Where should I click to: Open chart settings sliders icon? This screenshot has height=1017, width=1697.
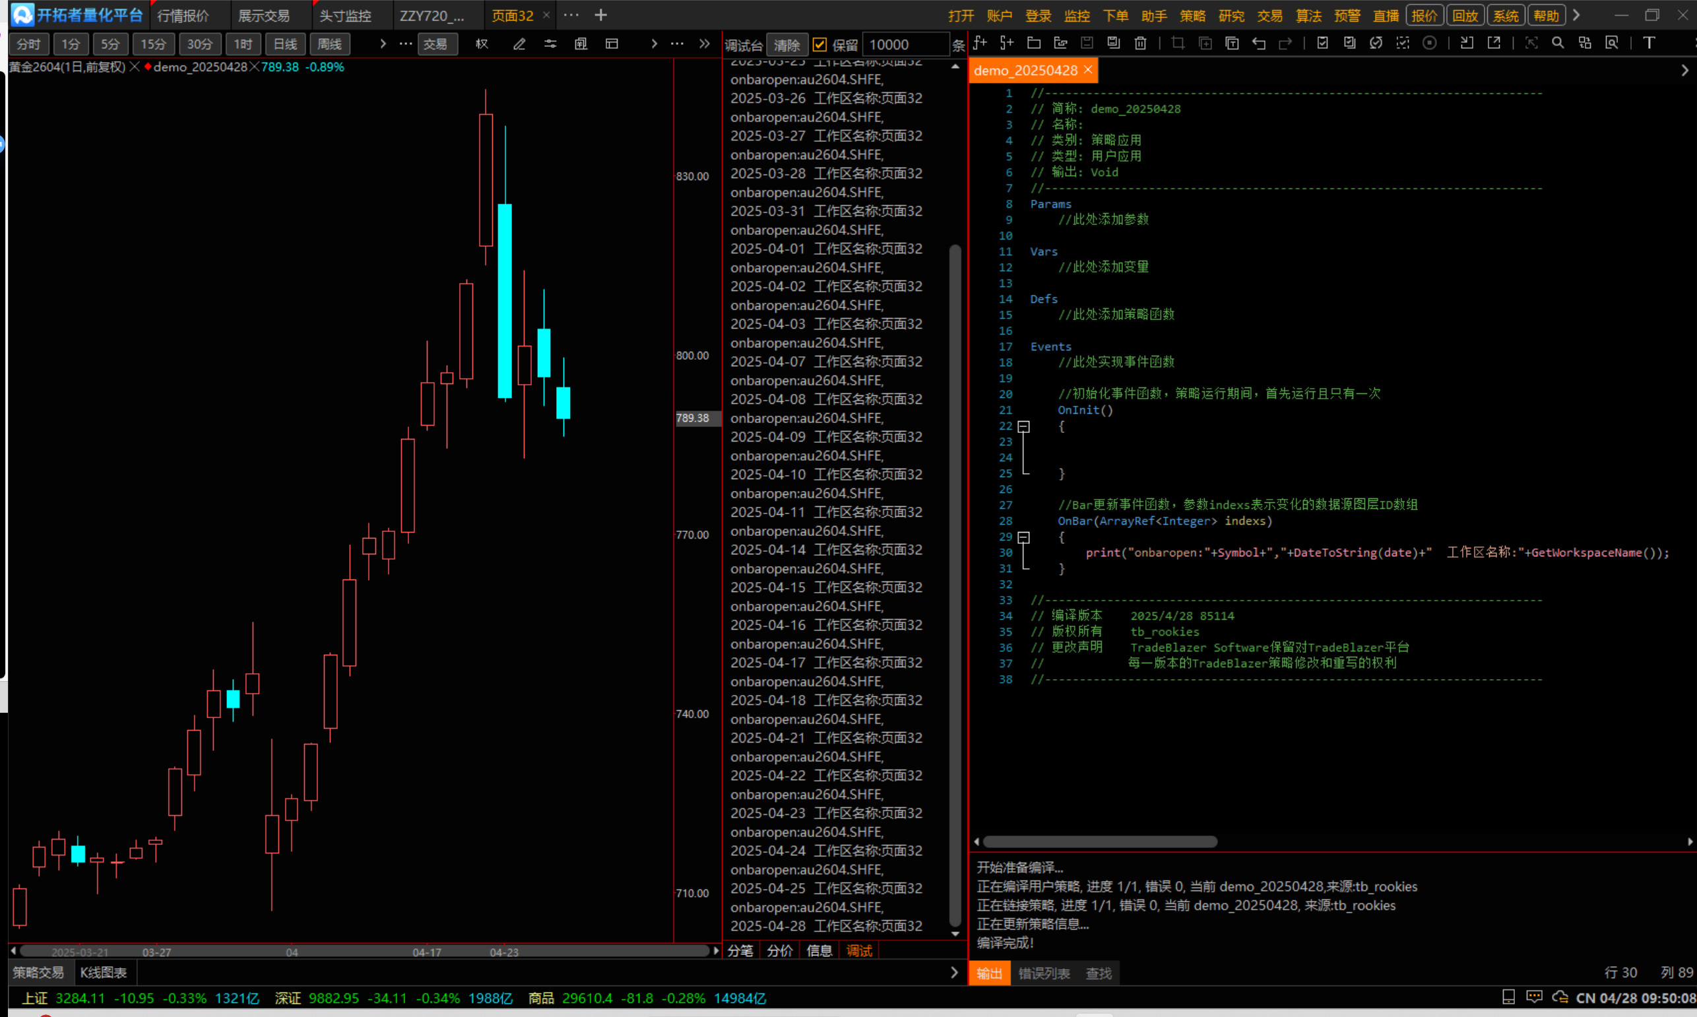point(550,44)
